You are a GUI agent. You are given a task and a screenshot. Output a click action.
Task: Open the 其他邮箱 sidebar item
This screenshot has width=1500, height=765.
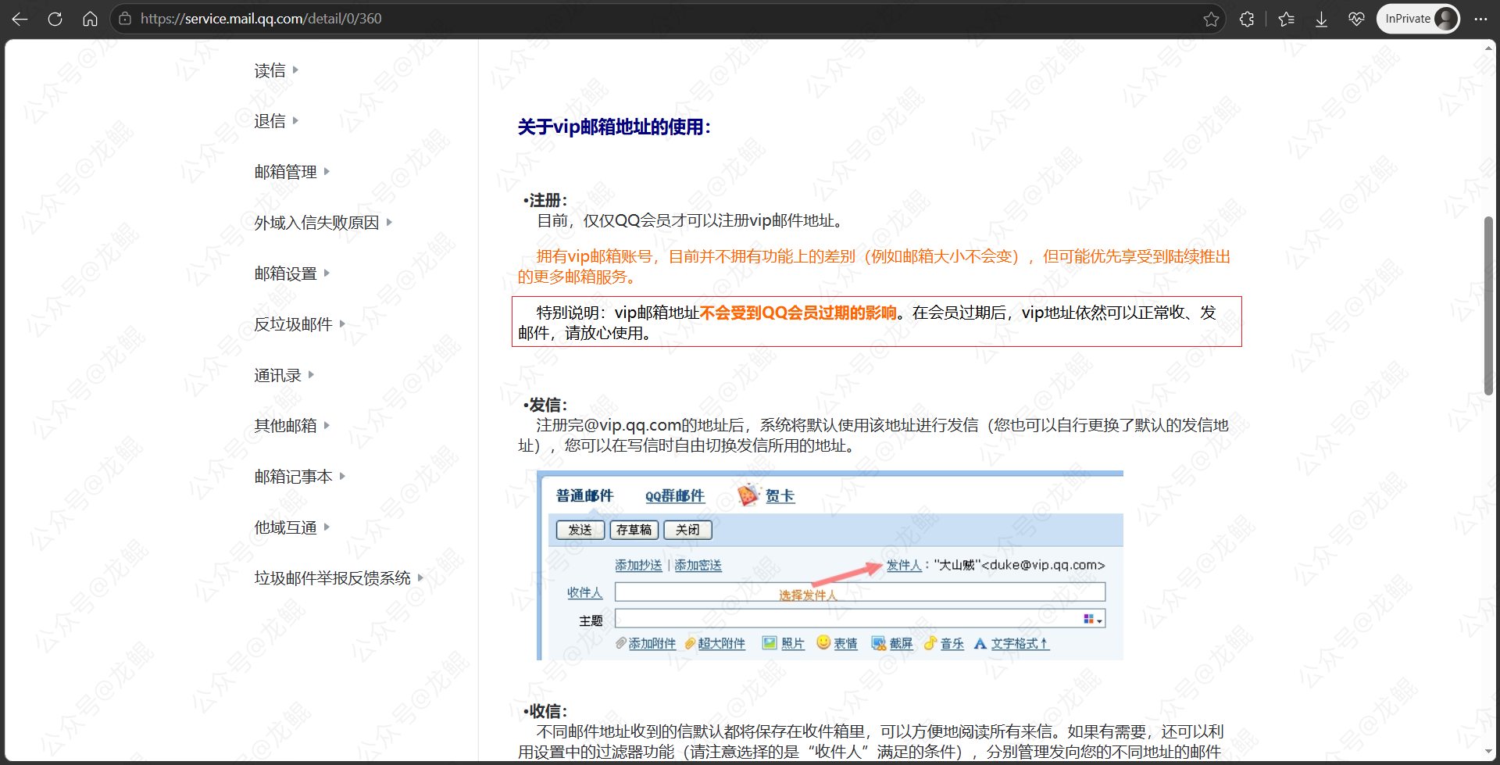click(x=285, y=426)
